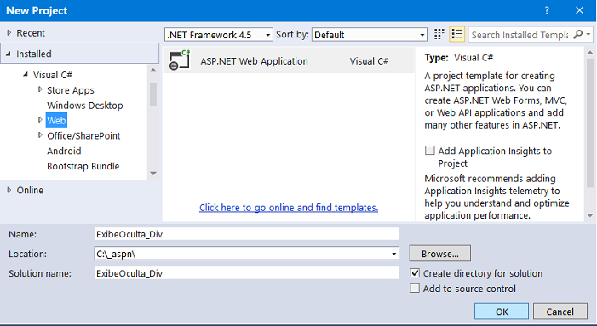Click tree scrollbar down arrow
Image resolution: width=597 pixels, height=326 pixels.
[153, 174]
